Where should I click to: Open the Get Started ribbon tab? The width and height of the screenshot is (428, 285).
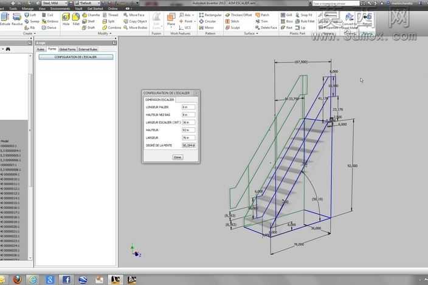click(95, 9)
